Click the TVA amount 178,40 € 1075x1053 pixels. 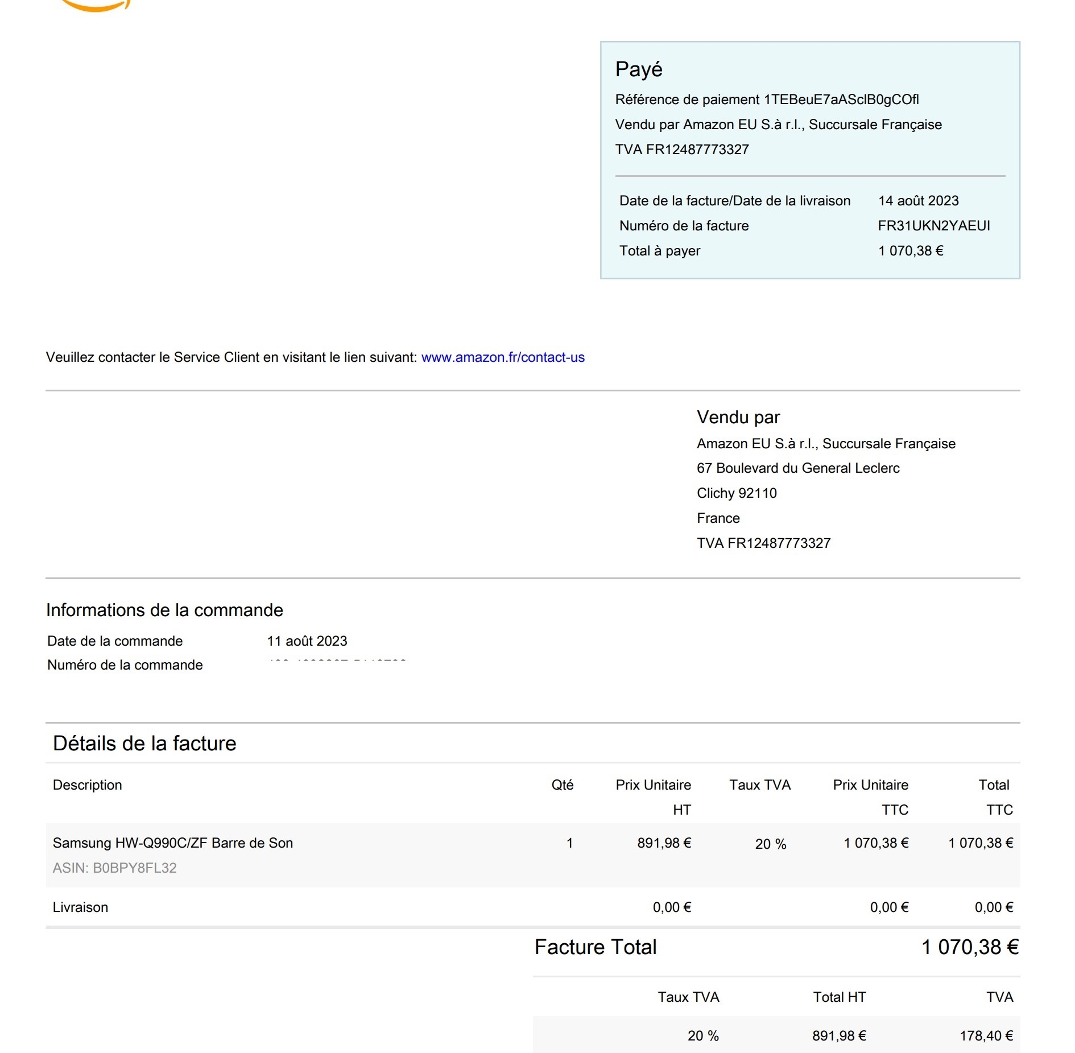(987, 1036)
